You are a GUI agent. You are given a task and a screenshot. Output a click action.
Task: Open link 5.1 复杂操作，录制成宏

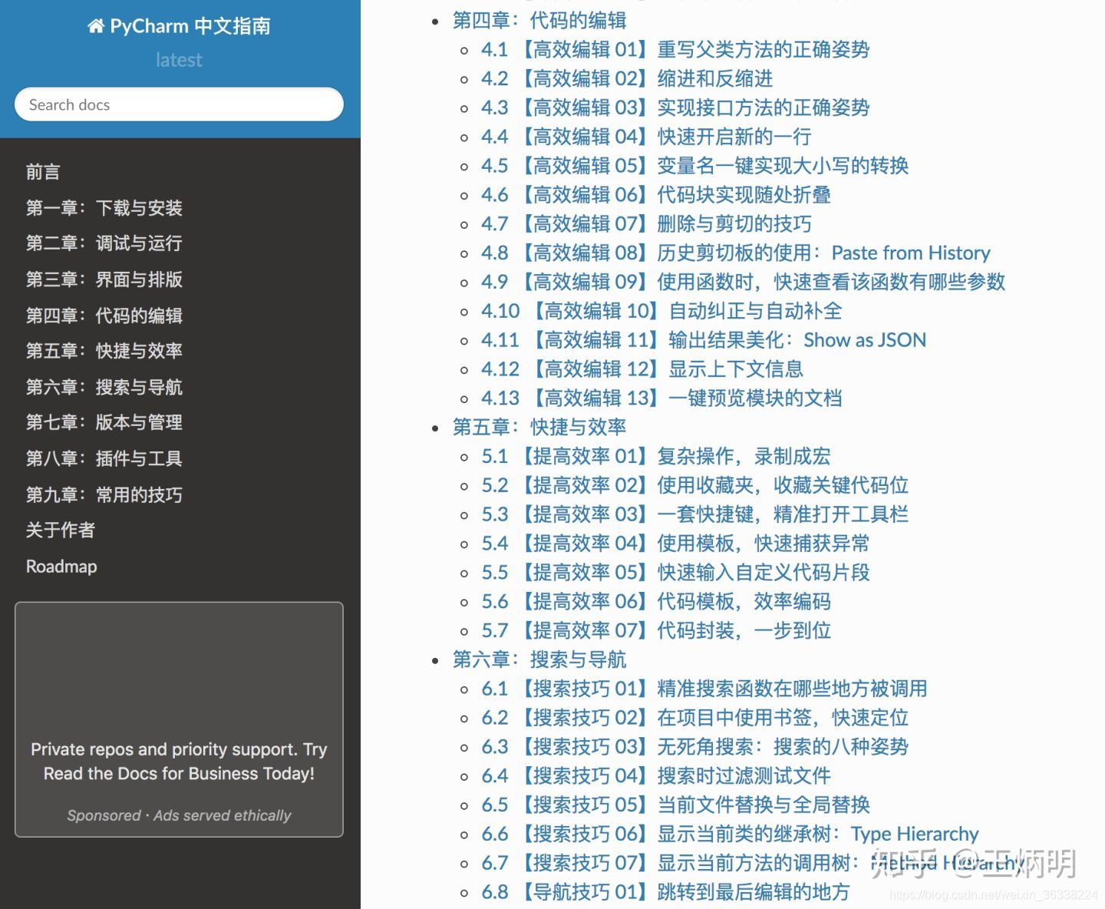[656, 457]
